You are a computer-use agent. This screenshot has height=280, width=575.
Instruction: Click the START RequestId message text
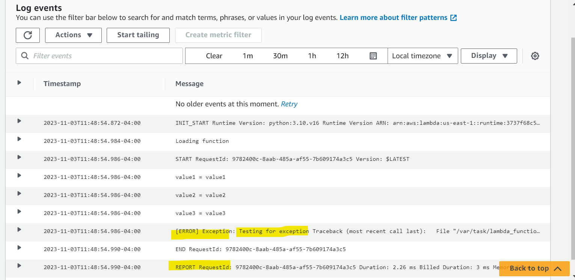pos(292,159)
